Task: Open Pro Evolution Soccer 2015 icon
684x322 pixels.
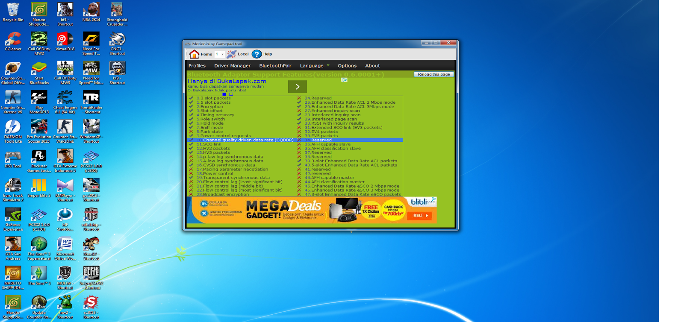Action: (39, 132)
